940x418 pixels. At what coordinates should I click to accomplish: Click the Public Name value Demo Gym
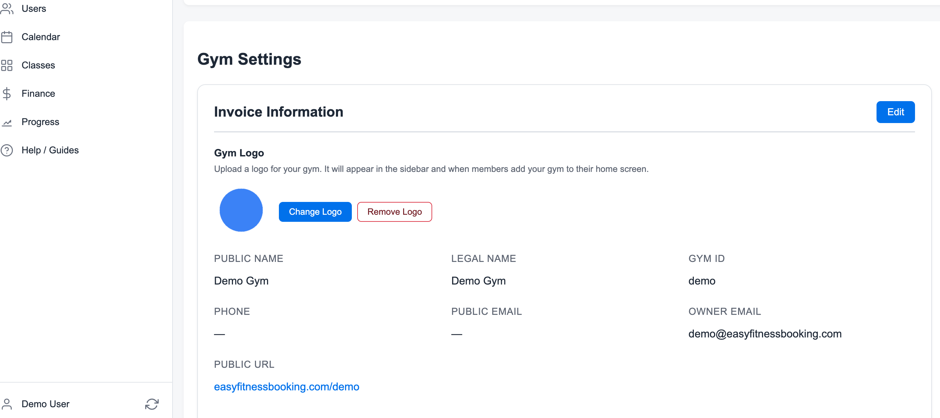tap(241, 281)
